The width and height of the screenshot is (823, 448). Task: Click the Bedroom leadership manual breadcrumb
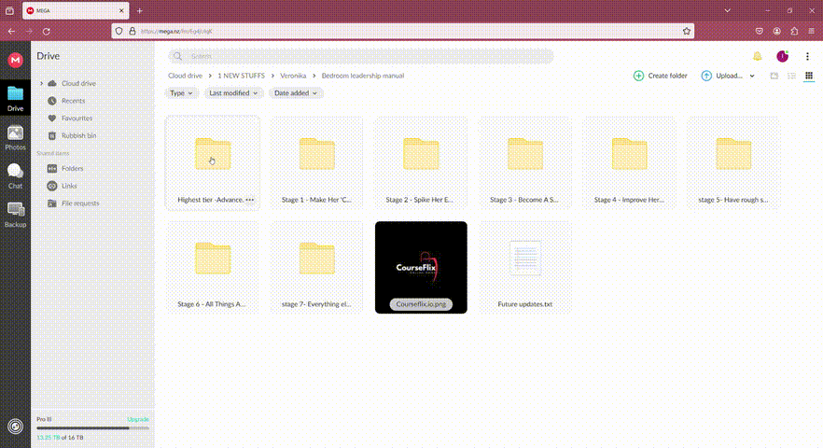(x=363, y=76)
